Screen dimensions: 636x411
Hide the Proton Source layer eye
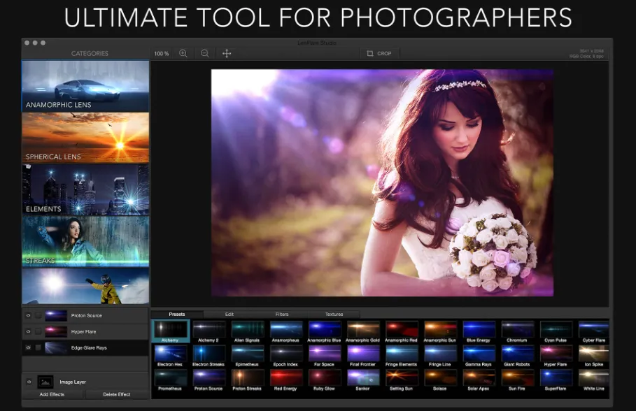[x=29, y=315]
